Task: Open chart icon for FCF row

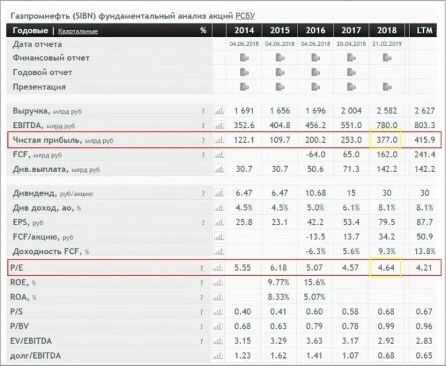Action: pos(219,155)
